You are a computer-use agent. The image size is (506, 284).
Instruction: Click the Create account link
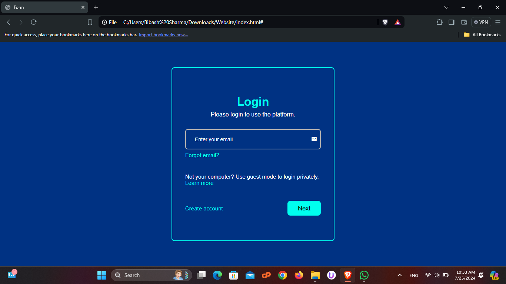(x=204, y=209)
